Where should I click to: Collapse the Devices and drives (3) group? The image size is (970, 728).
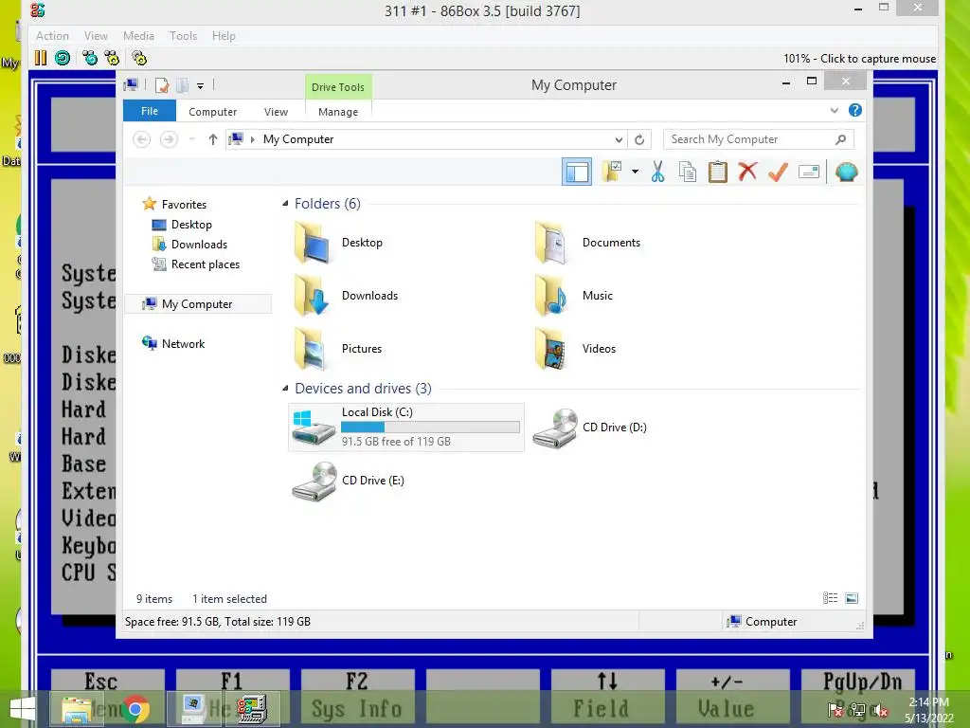[285, 388]
